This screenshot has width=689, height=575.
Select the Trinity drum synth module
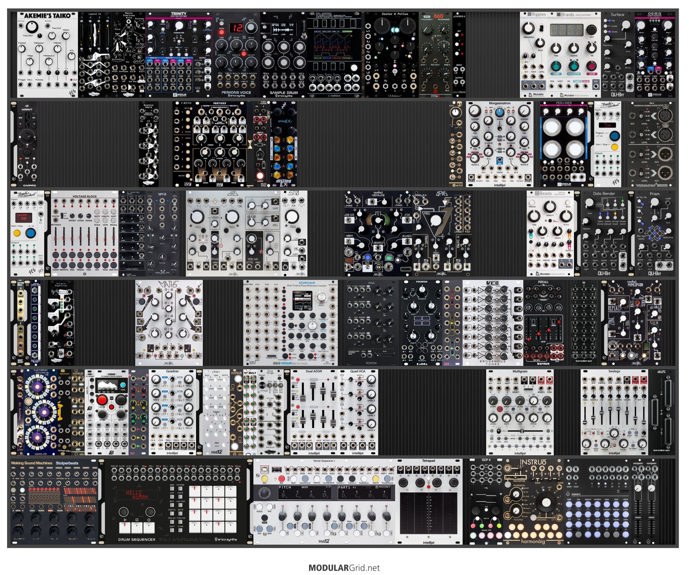point(179,55)
